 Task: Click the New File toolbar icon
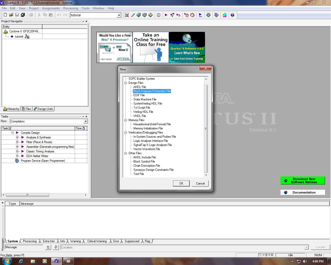(5, 15)
